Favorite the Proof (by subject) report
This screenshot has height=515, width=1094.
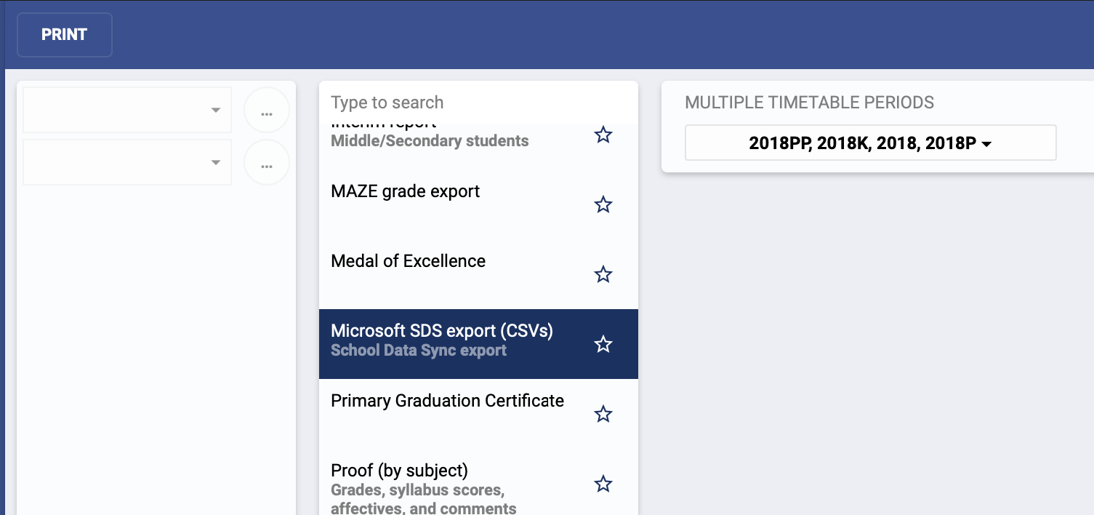tap(603, 483)
